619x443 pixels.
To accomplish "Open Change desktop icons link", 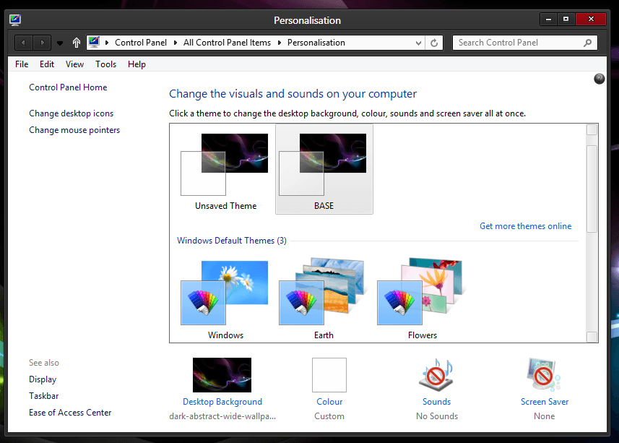I will pos(71,113).
